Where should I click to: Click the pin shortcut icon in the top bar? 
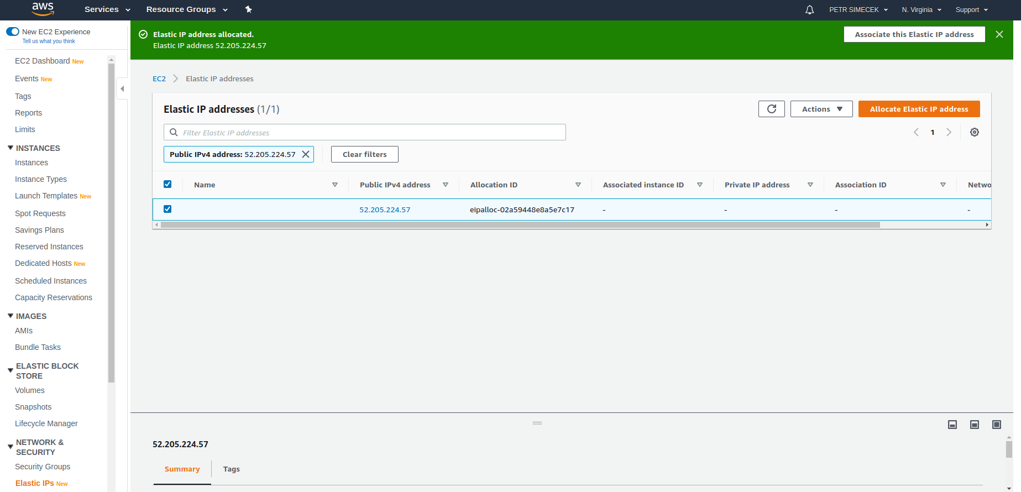(248, 9)
